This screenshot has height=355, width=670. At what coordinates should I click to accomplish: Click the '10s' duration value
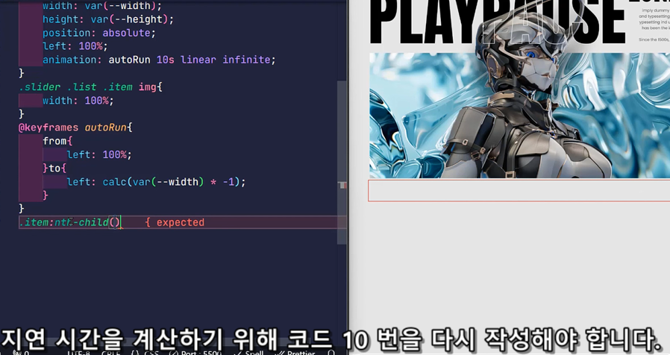point(165,60)
